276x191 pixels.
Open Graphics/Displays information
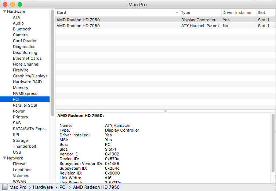(x=30, y=76)
